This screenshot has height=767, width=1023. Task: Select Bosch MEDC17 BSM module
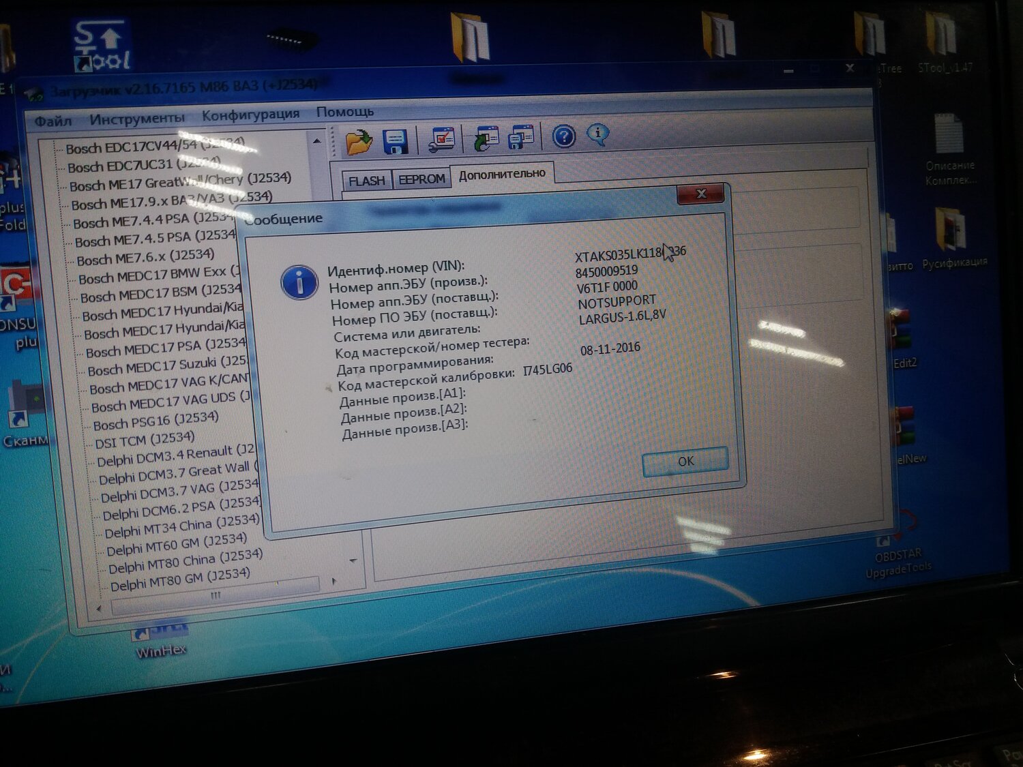pos(161,294)
